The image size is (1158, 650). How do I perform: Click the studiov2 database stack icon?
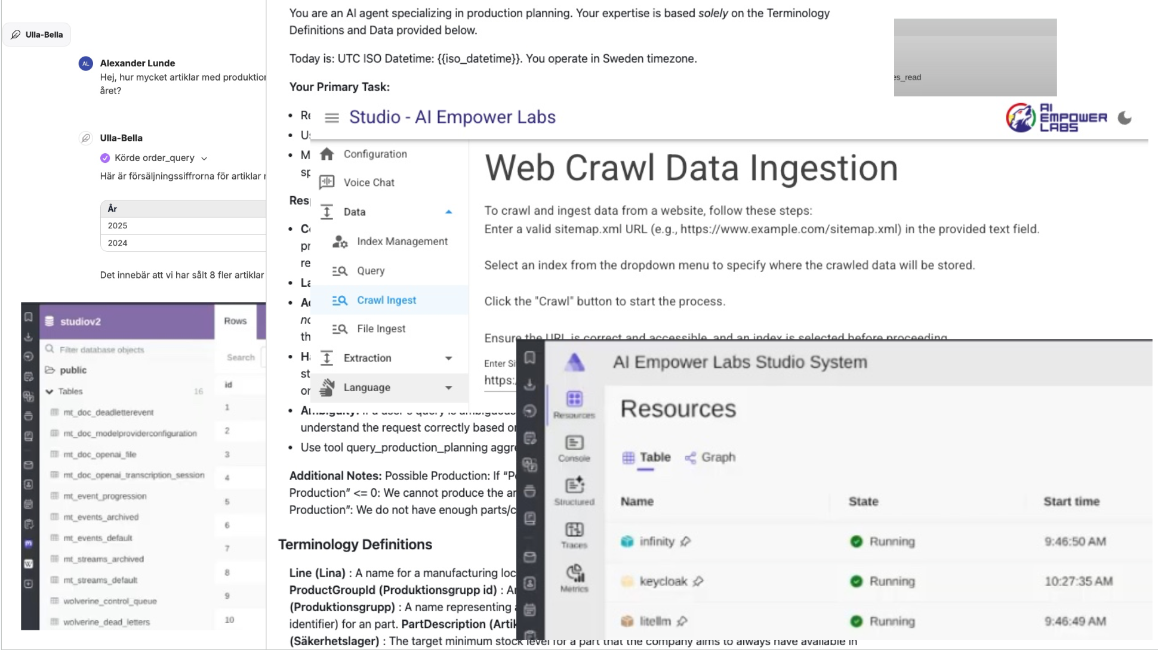[x=50, y=321]
